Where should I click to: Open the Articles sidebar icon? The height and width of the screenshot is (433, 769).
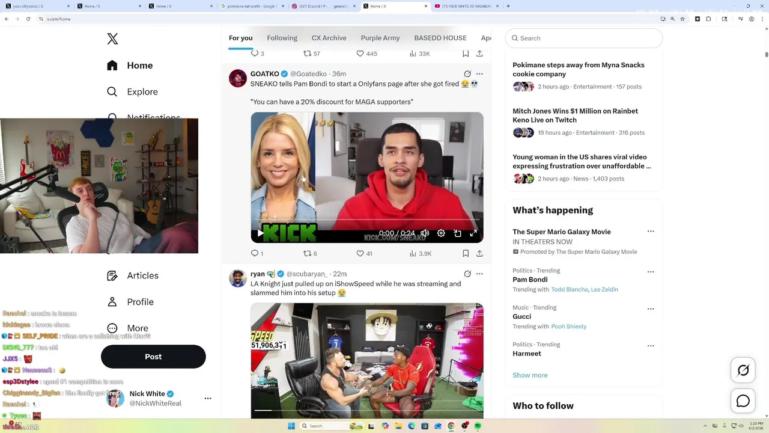112,275
